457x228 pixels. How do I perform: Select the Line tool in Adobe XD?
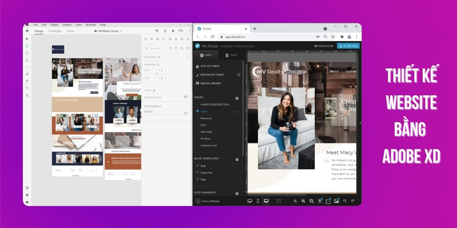tap(27, 67)
